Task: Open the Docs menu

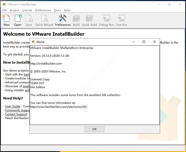Action: (x=57, y=10)
